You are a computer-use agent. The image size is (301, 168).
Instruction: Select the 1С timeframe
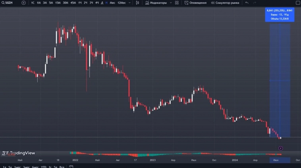[x=33, y=3]
